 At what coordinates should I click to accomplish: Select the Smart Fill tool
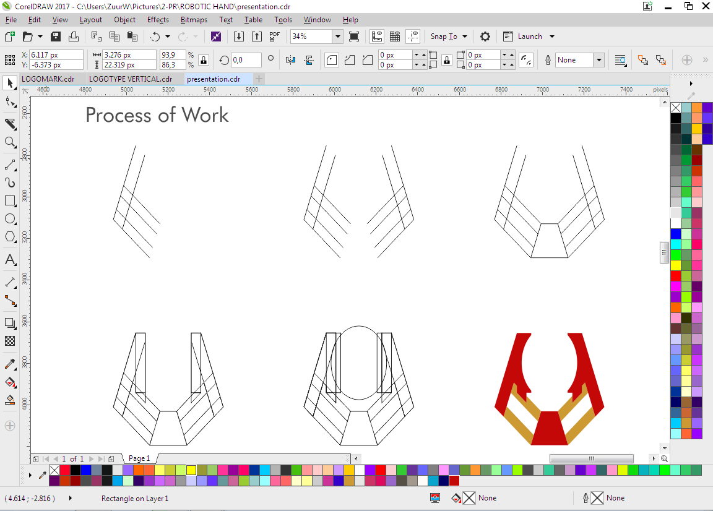pos(10,400)
